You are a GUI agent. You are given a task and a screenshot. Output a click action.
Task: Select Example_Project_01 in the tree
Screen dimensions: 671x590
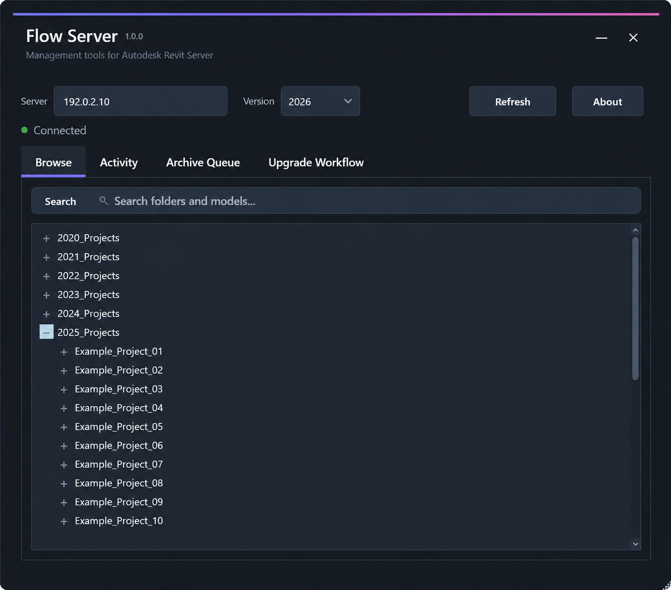(x=119, y=351)
